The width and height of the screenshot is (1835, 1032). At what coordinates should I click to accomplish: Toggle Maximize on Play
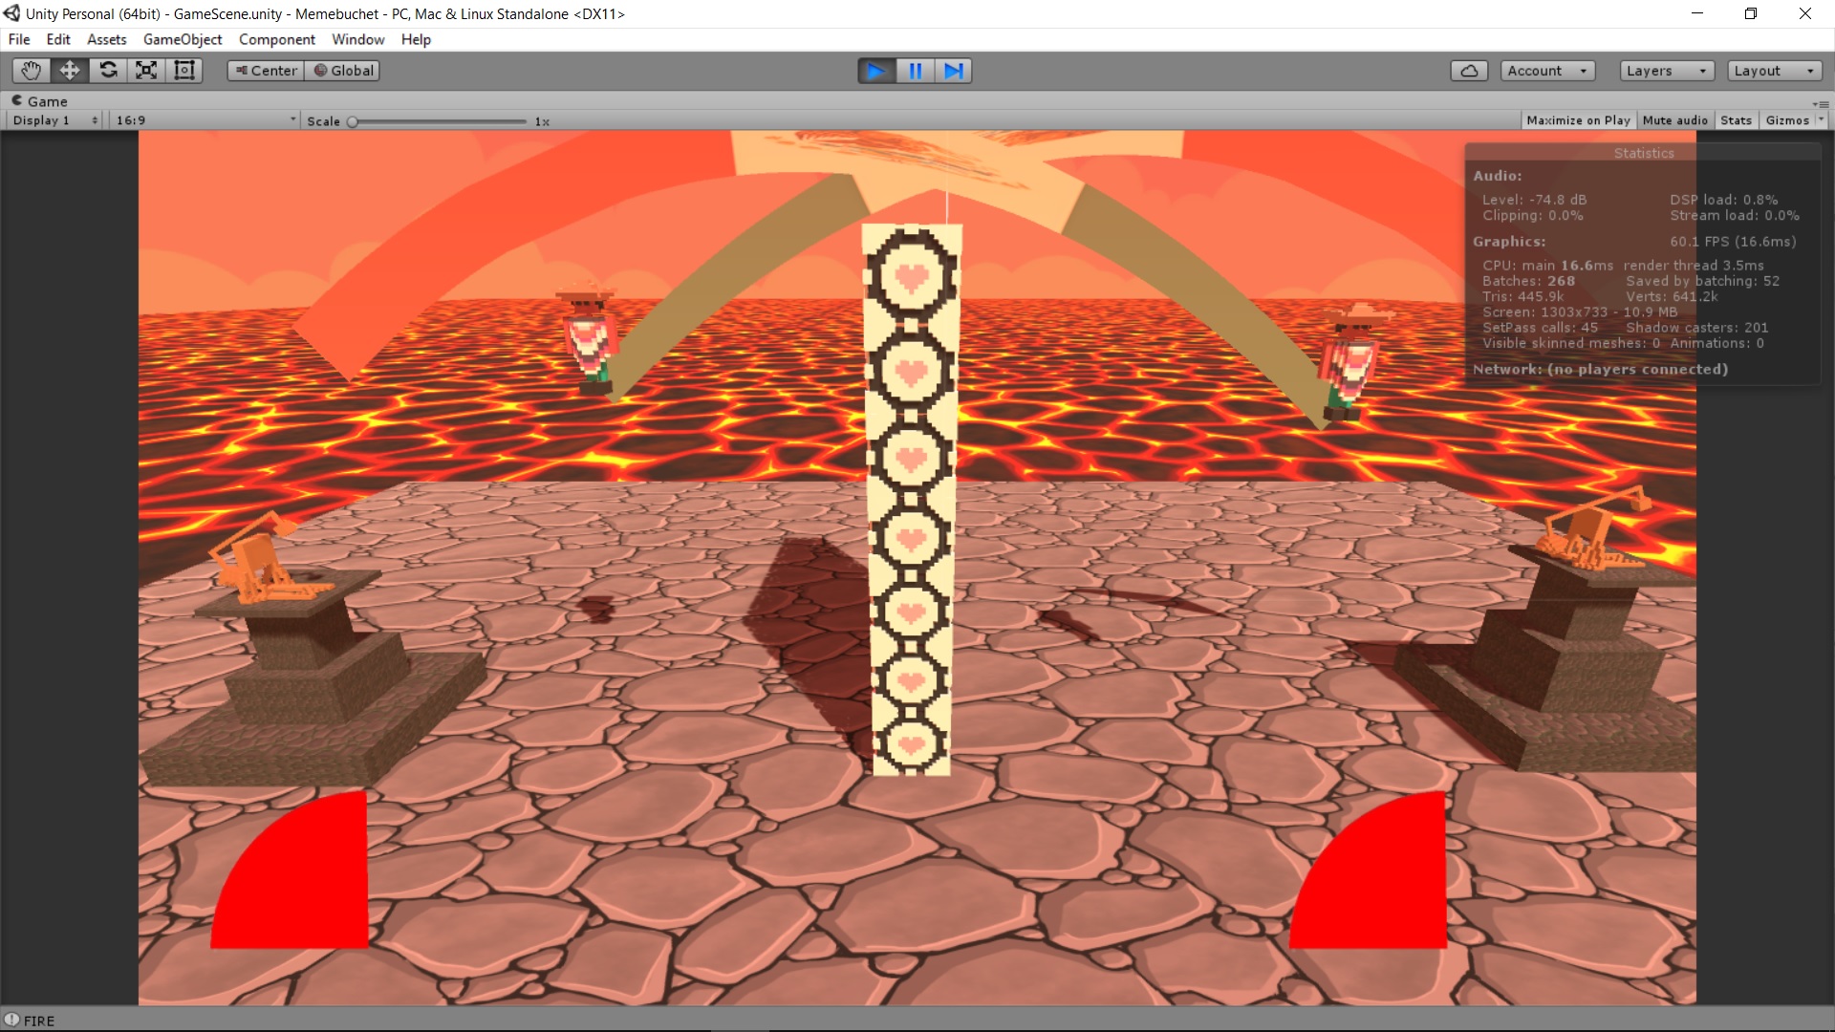tap(1578, 120)
